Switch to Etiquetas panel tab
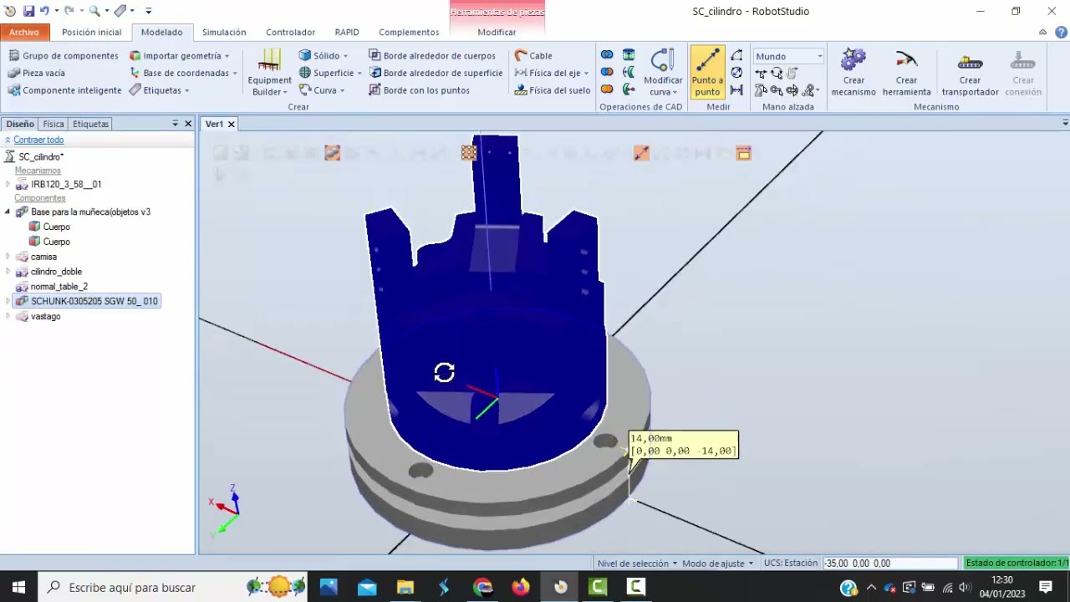 [x=90, y=124]
